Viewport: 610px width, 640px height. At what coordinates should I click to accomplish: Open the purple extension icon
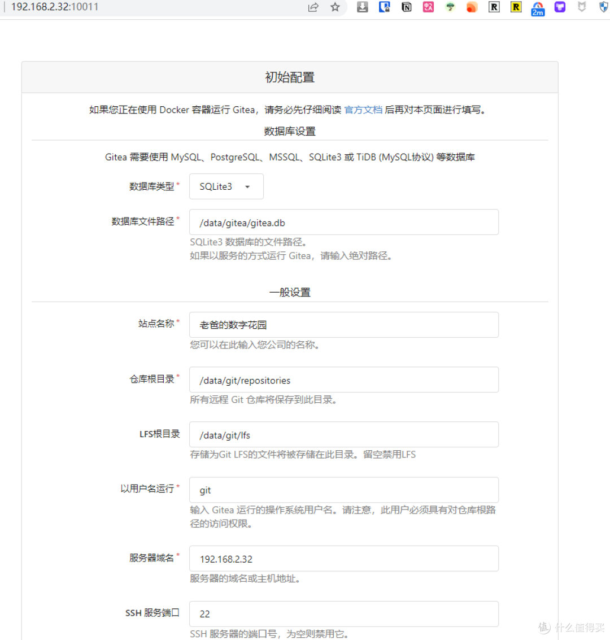(559, 7)
